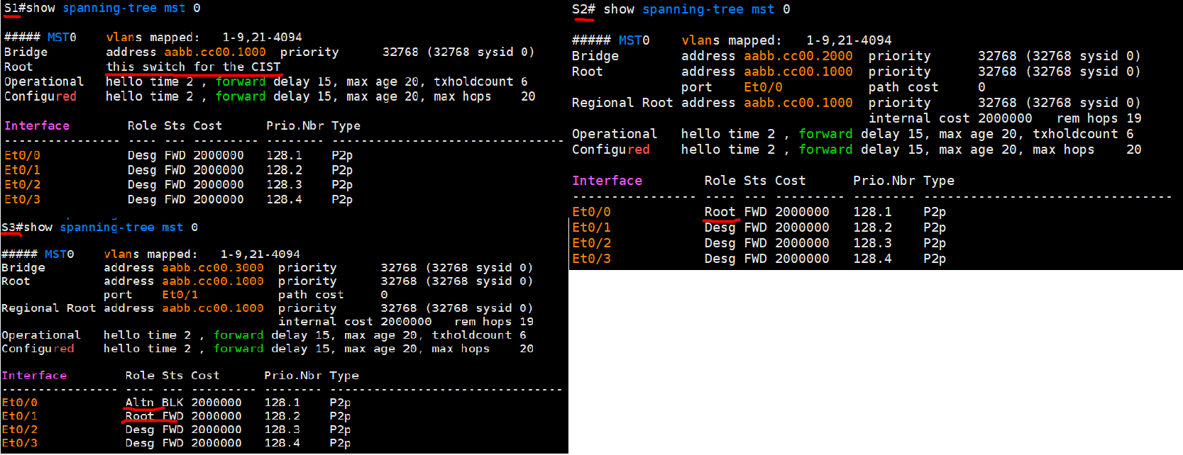
Task: Select S3 bridge address aabb.cc00.3000
Action: pos(212,267)
